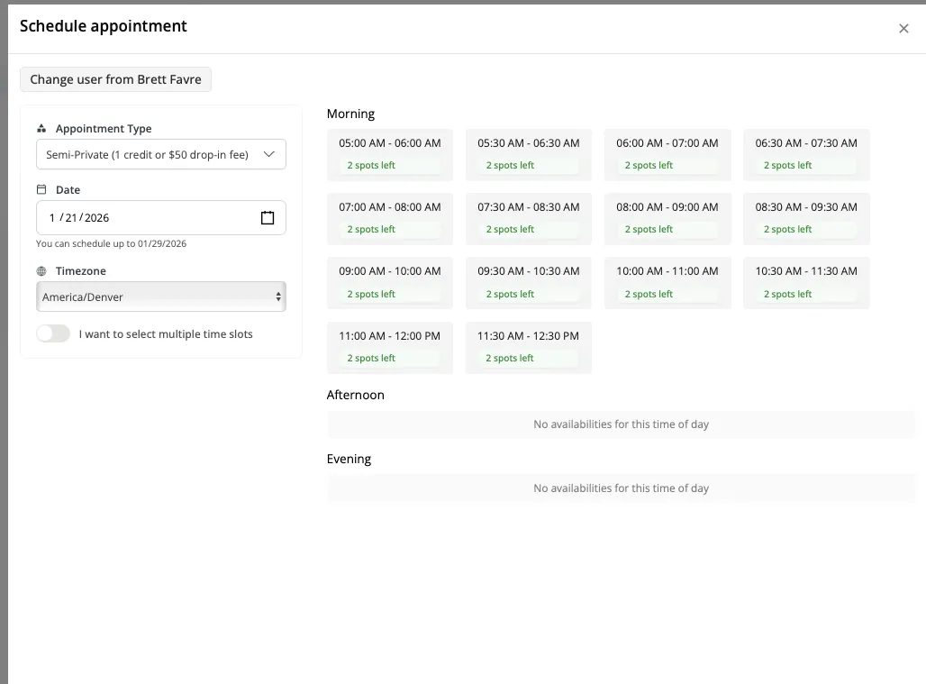
Task: Click the small calendar icon beside Date label
Action: [41, 189]
